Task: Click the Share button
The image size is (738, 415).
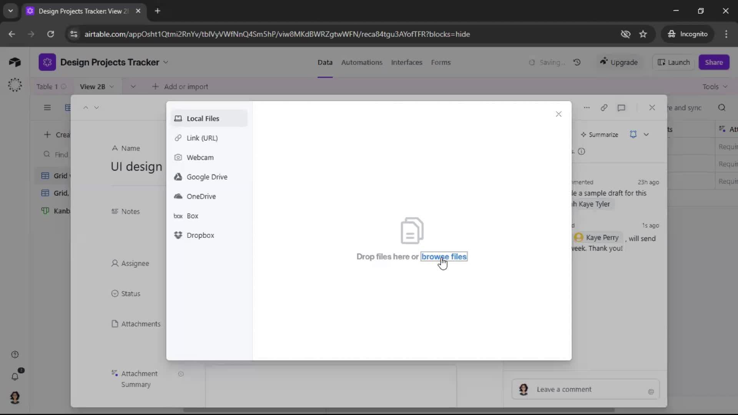Action: [x=714, y=62]
